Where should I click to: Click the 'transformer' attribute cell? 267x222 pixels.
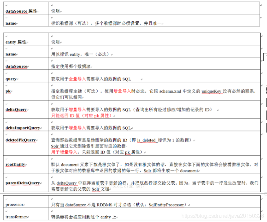point(26,214)
